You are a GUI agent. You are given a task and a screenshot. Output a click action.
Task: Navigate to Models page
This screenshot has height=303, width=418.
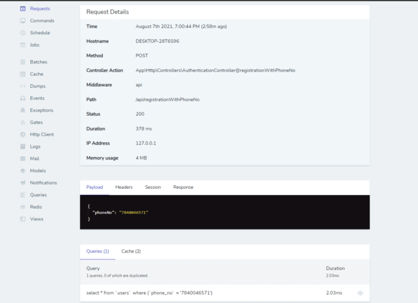[x=38, y=171]
